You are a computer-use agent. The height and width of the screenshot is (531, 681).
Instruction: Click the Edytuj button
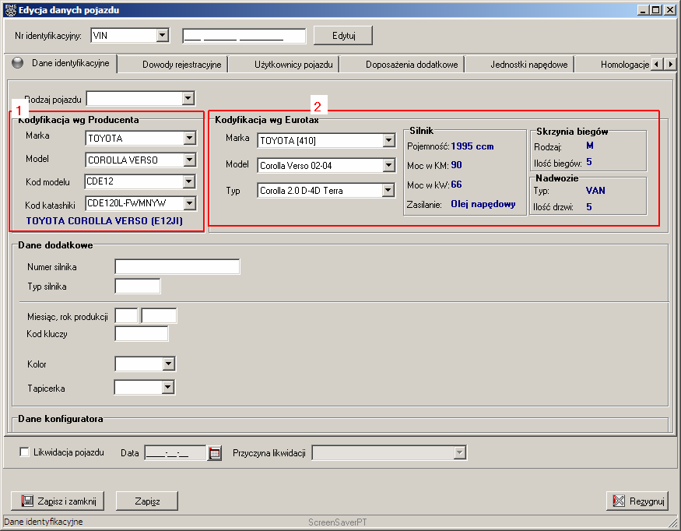coord(343,36)
